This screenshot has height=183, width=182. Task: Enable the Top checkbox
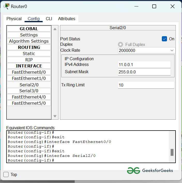coord(6,174)
